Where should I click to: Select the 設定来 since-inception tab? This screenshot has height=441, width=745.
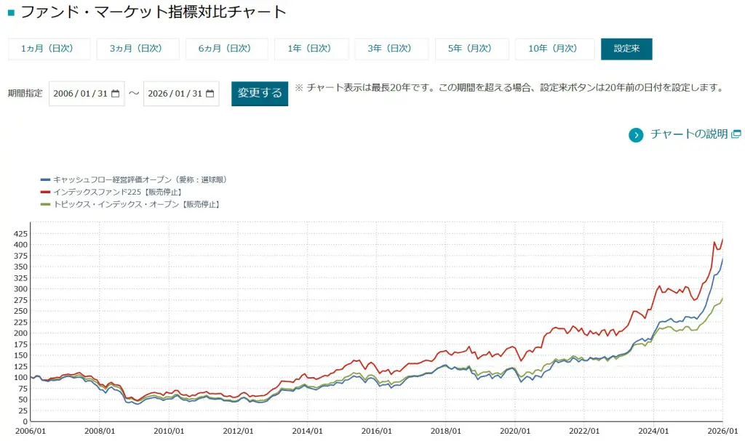click(626, 49)
